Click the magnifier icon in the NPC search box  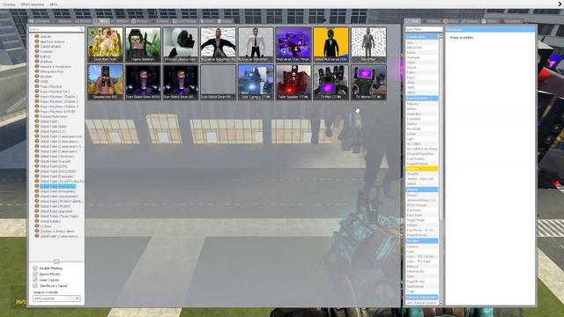[82, 29]
